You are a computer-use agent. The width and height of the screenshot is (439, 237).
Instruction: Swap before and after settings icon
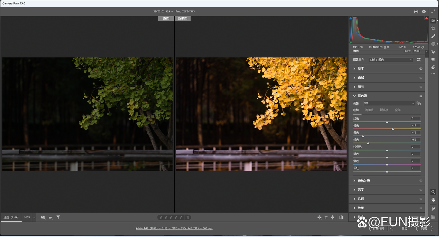click(x=326, y=218)
